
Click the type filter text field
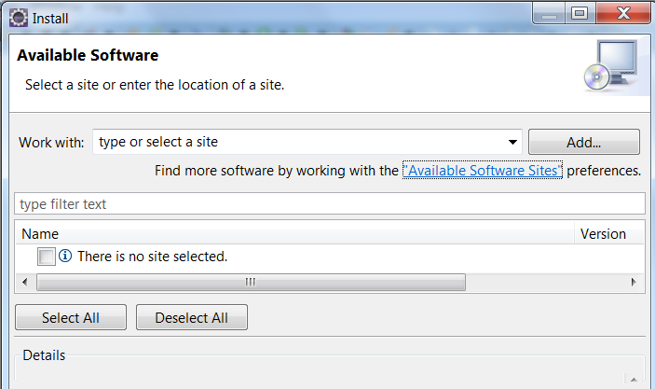pos(330,203)
